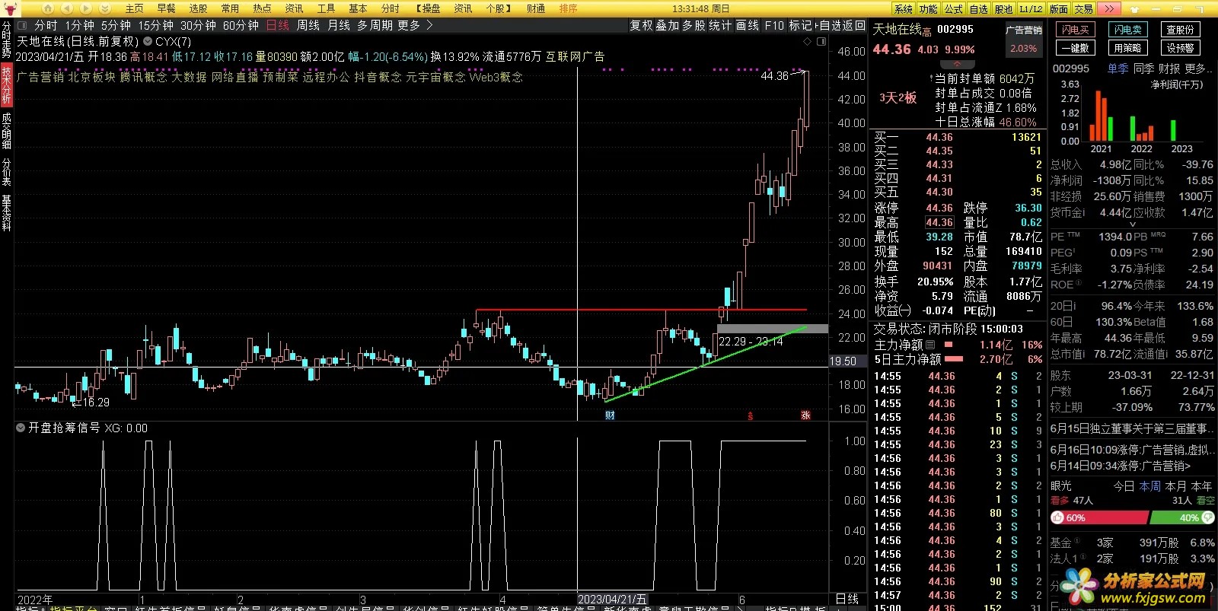Open CYX indicator dropdown arrow
The image size is (1218, 611).
click(x=148, y=41)
